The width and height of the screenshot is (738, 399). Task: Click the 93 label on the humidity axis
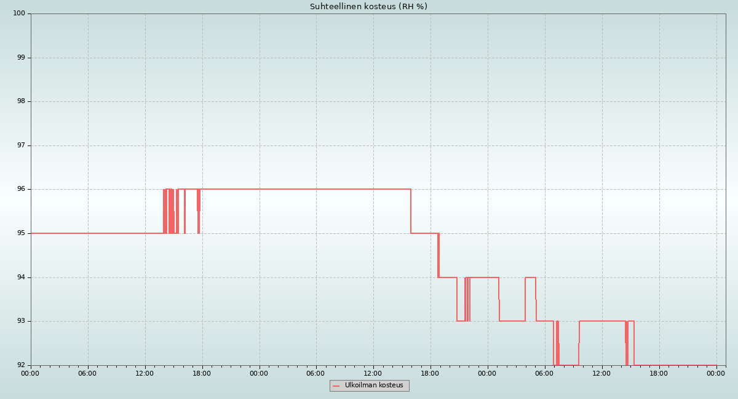pos(21,321)
